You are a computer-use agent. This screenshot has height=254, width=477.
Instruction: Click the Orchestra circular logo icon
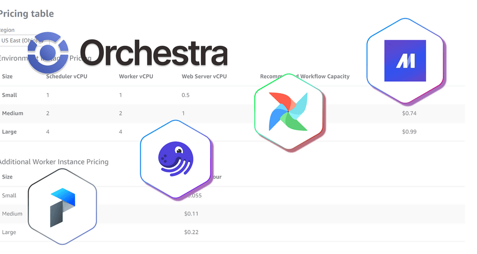pyautogui.click(x=48, y=52)
